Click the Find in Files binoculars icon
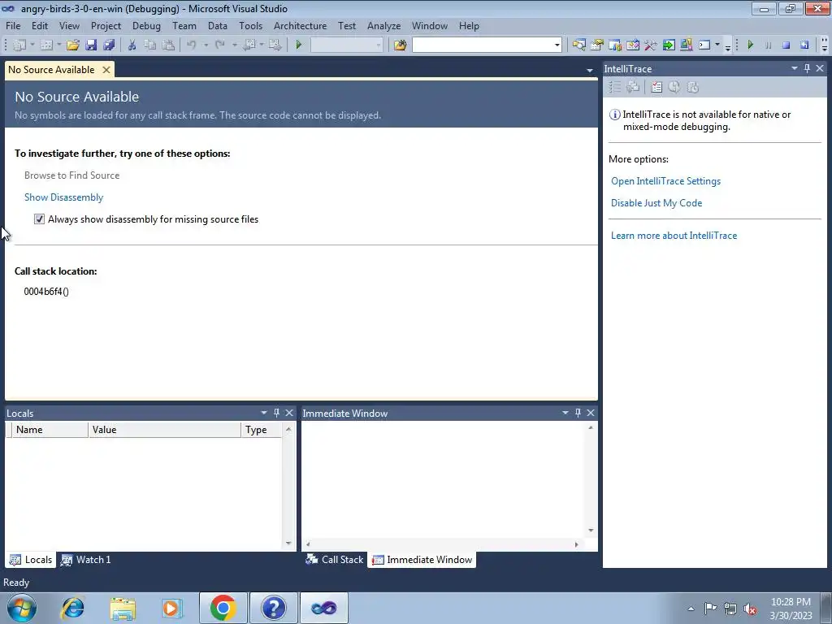 (400, 45)
